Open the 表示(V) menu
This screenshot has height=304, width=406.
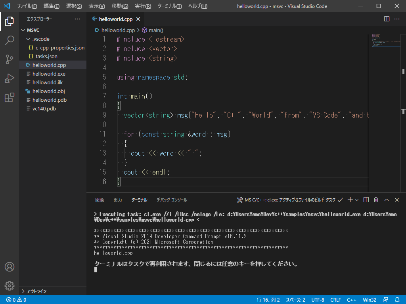point(97,6)
